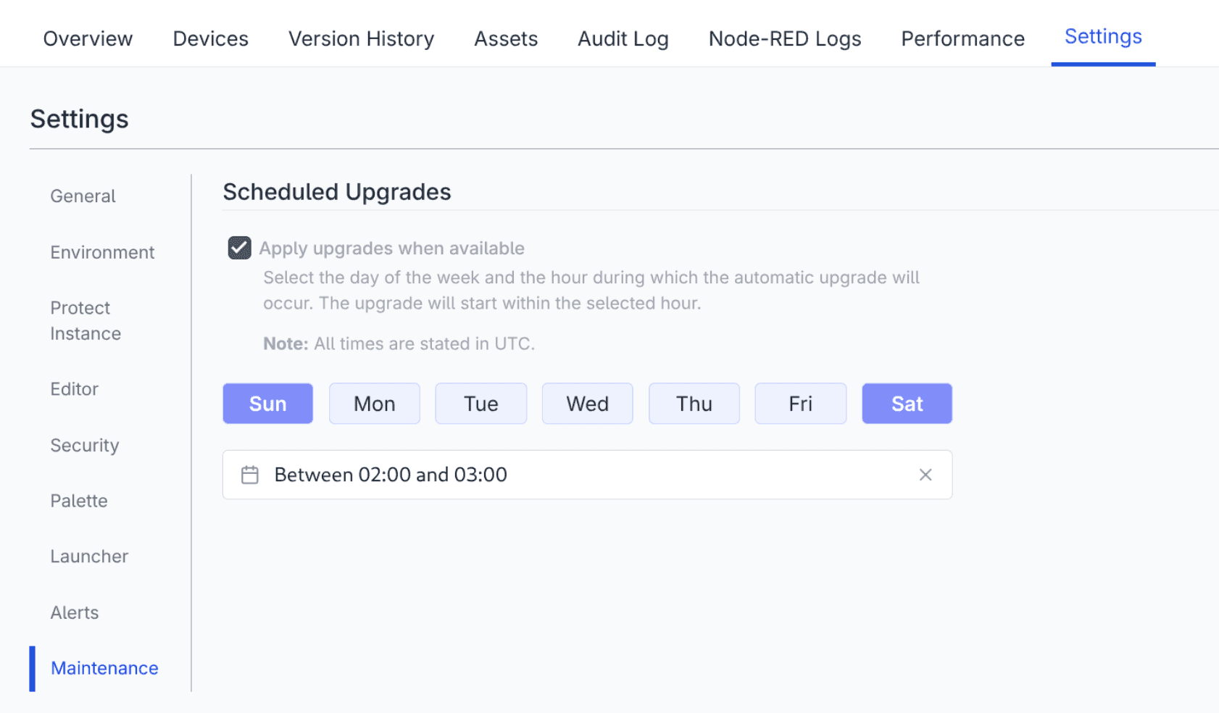Deselect the Sun day toggle

[267, 404]
